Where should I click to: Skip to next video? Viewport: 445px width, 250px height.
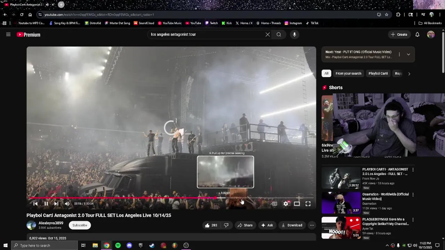56,204
